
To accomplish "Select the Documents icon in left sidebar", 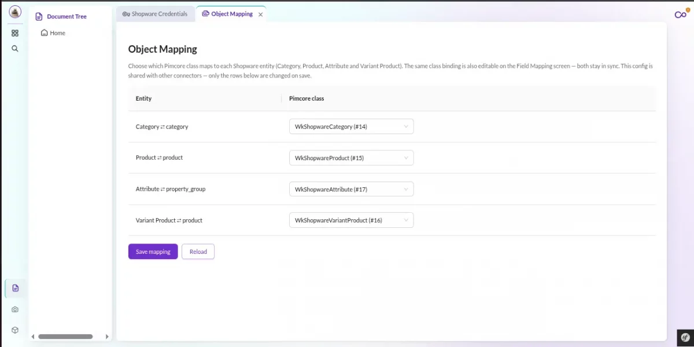I will tap(15, 288).
